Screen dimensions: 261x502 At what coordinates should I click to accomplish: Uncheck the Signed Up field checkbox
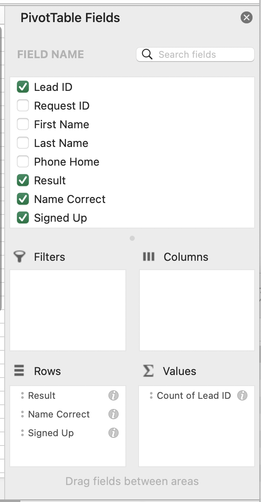(x=23, y=218)
